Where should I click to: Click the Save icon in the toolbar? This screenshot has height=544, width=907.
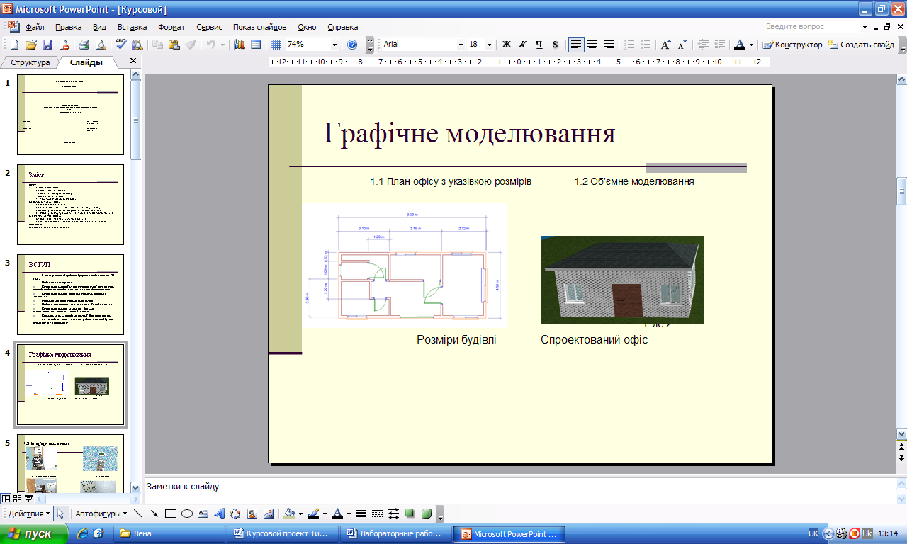pyautogui.click(x=47, y=45)
